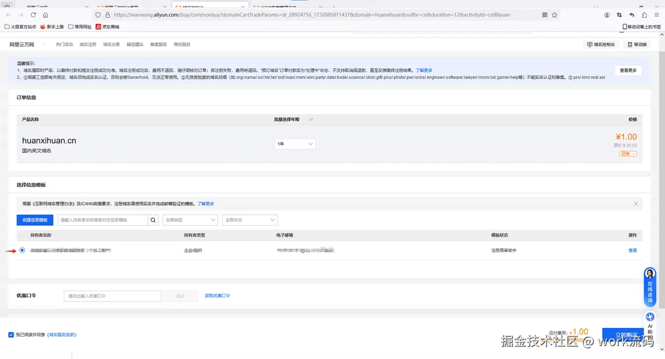Open the Firefox account avatar icon
This screenshot has height=359, width=665.
pos(607,15)
